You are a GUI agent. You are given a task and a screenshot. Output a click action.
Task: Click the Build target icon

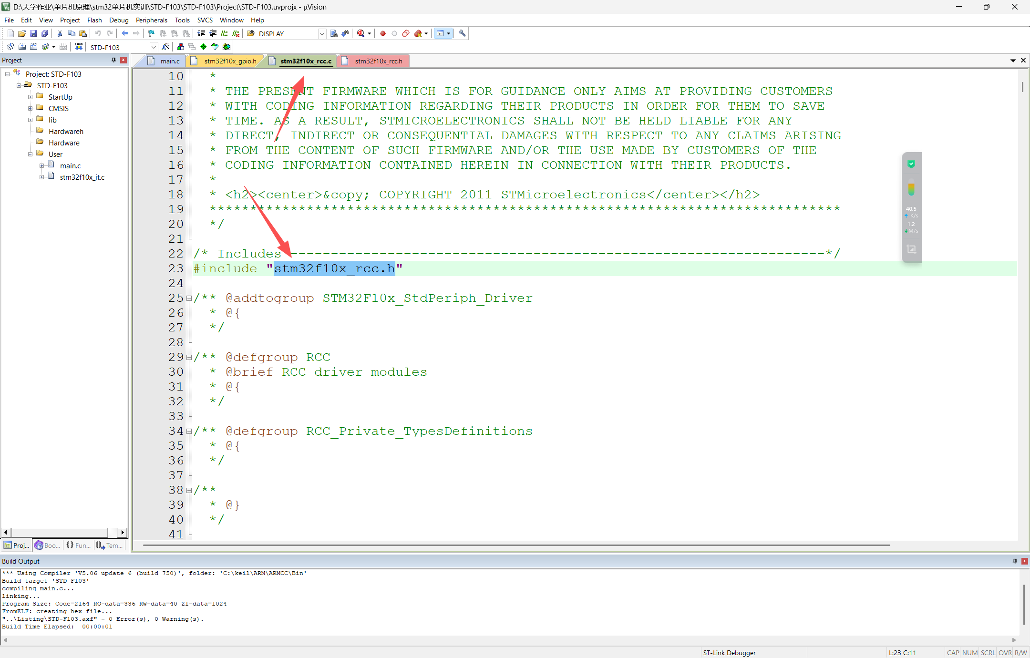tap(22, 47)
